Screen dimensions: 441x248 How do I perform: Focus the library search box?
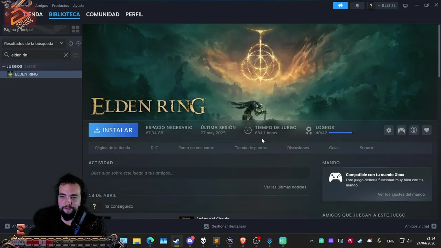click(36, 55)
